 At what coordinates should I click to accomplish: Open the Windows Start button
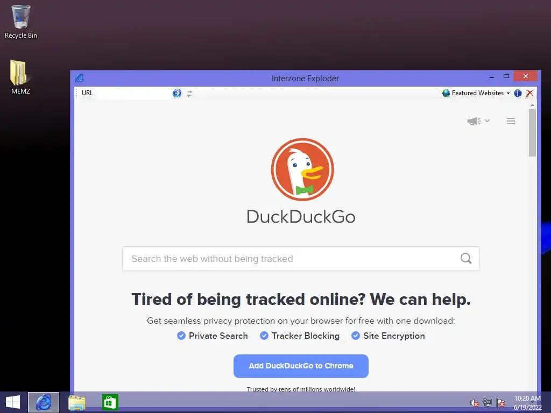pos(13,402)
